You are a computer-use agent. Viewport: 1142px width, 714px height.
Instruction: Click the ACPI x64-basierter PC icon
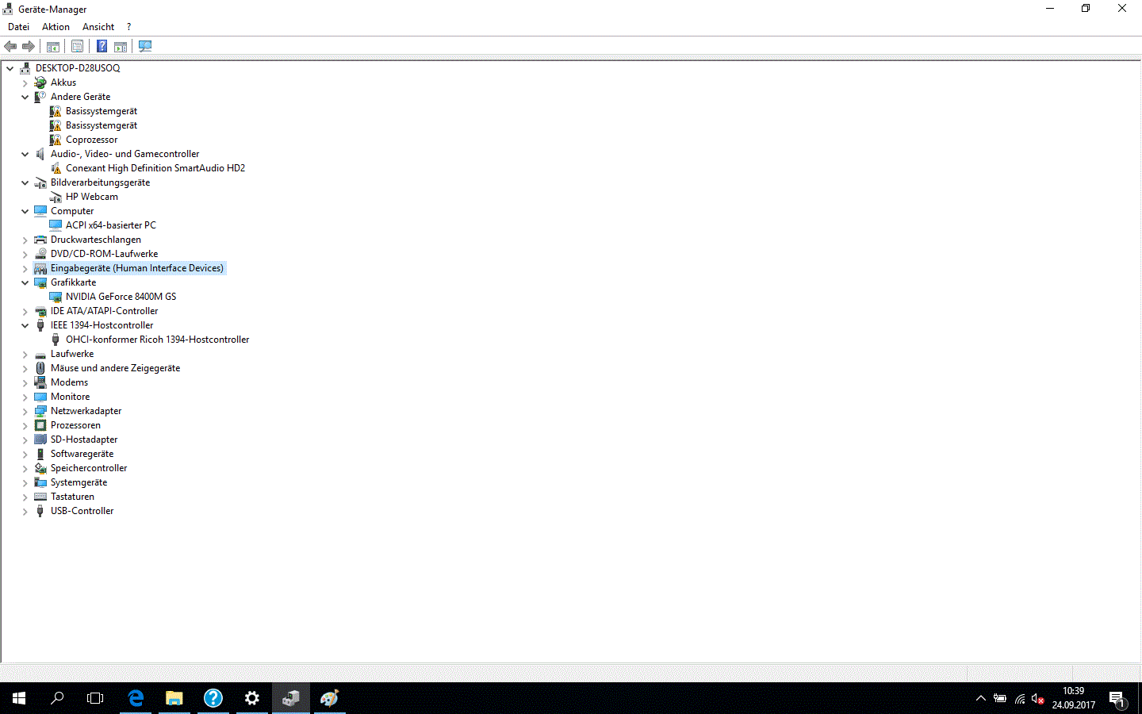(56, 225)
